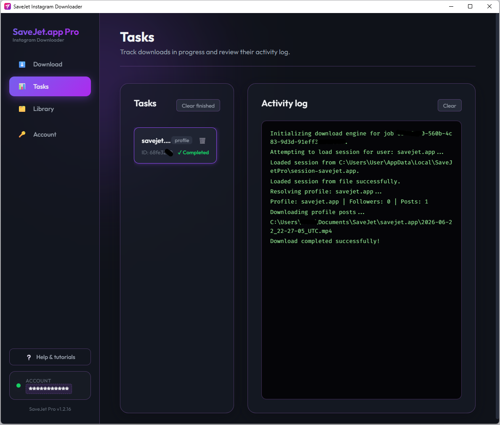Delete the savejet profile task with trash icon
This screenshot has width=500, height=425.
coord(202,140)
